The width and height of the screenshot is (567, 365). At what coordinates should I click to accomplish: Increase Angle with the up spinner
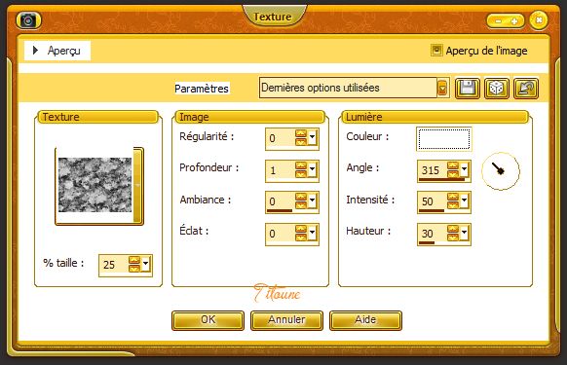[x=453, y=165]
